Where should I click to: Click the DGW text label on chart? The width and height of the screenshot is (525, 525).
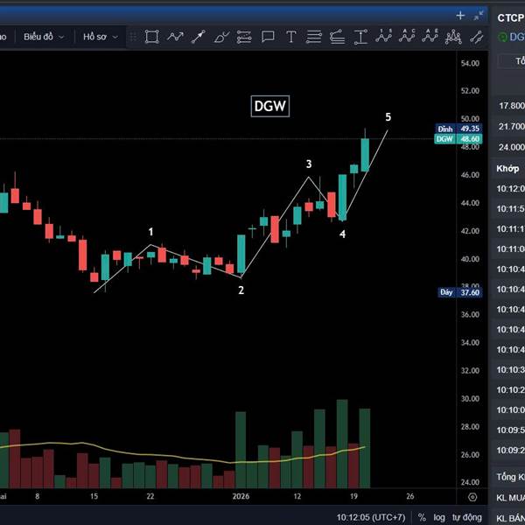[x=269, y=106]
